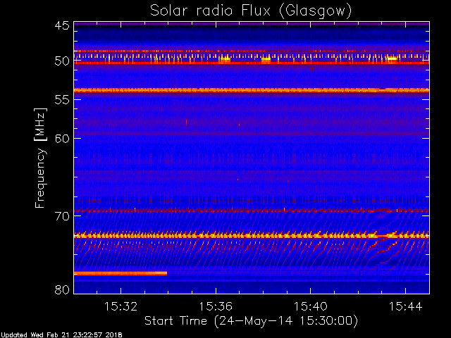Click the time tick label '15:32'

(x=121, y=306)
